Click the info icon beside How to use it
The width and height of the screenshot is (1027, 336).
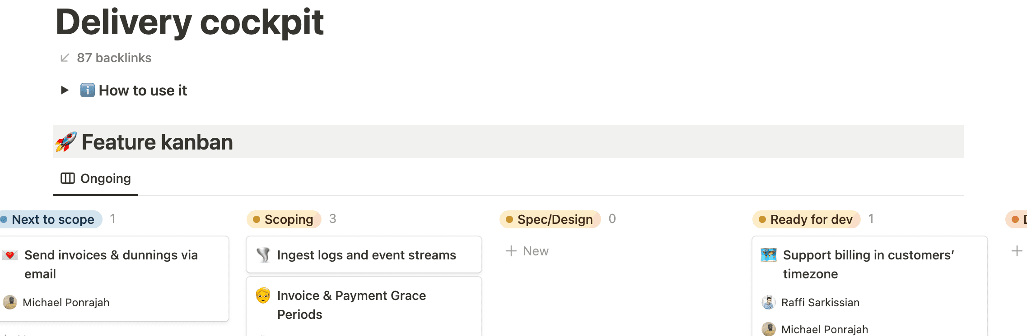pos(87,90)
